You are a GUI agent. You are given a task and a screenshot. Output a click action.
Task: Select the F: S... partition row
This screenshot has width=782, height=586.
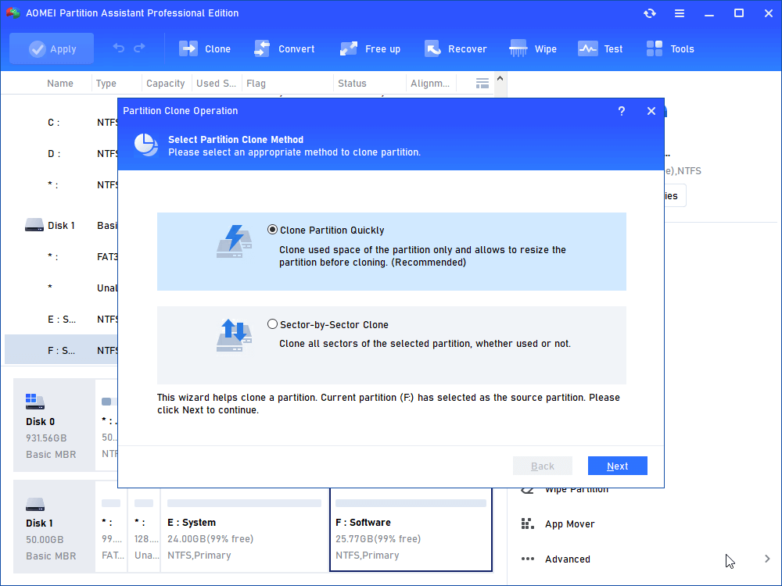61,350
